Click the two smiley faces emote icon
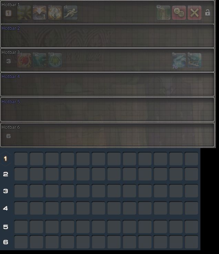The height and width of the screenshot is (254, 219). [x=179, y=13]
